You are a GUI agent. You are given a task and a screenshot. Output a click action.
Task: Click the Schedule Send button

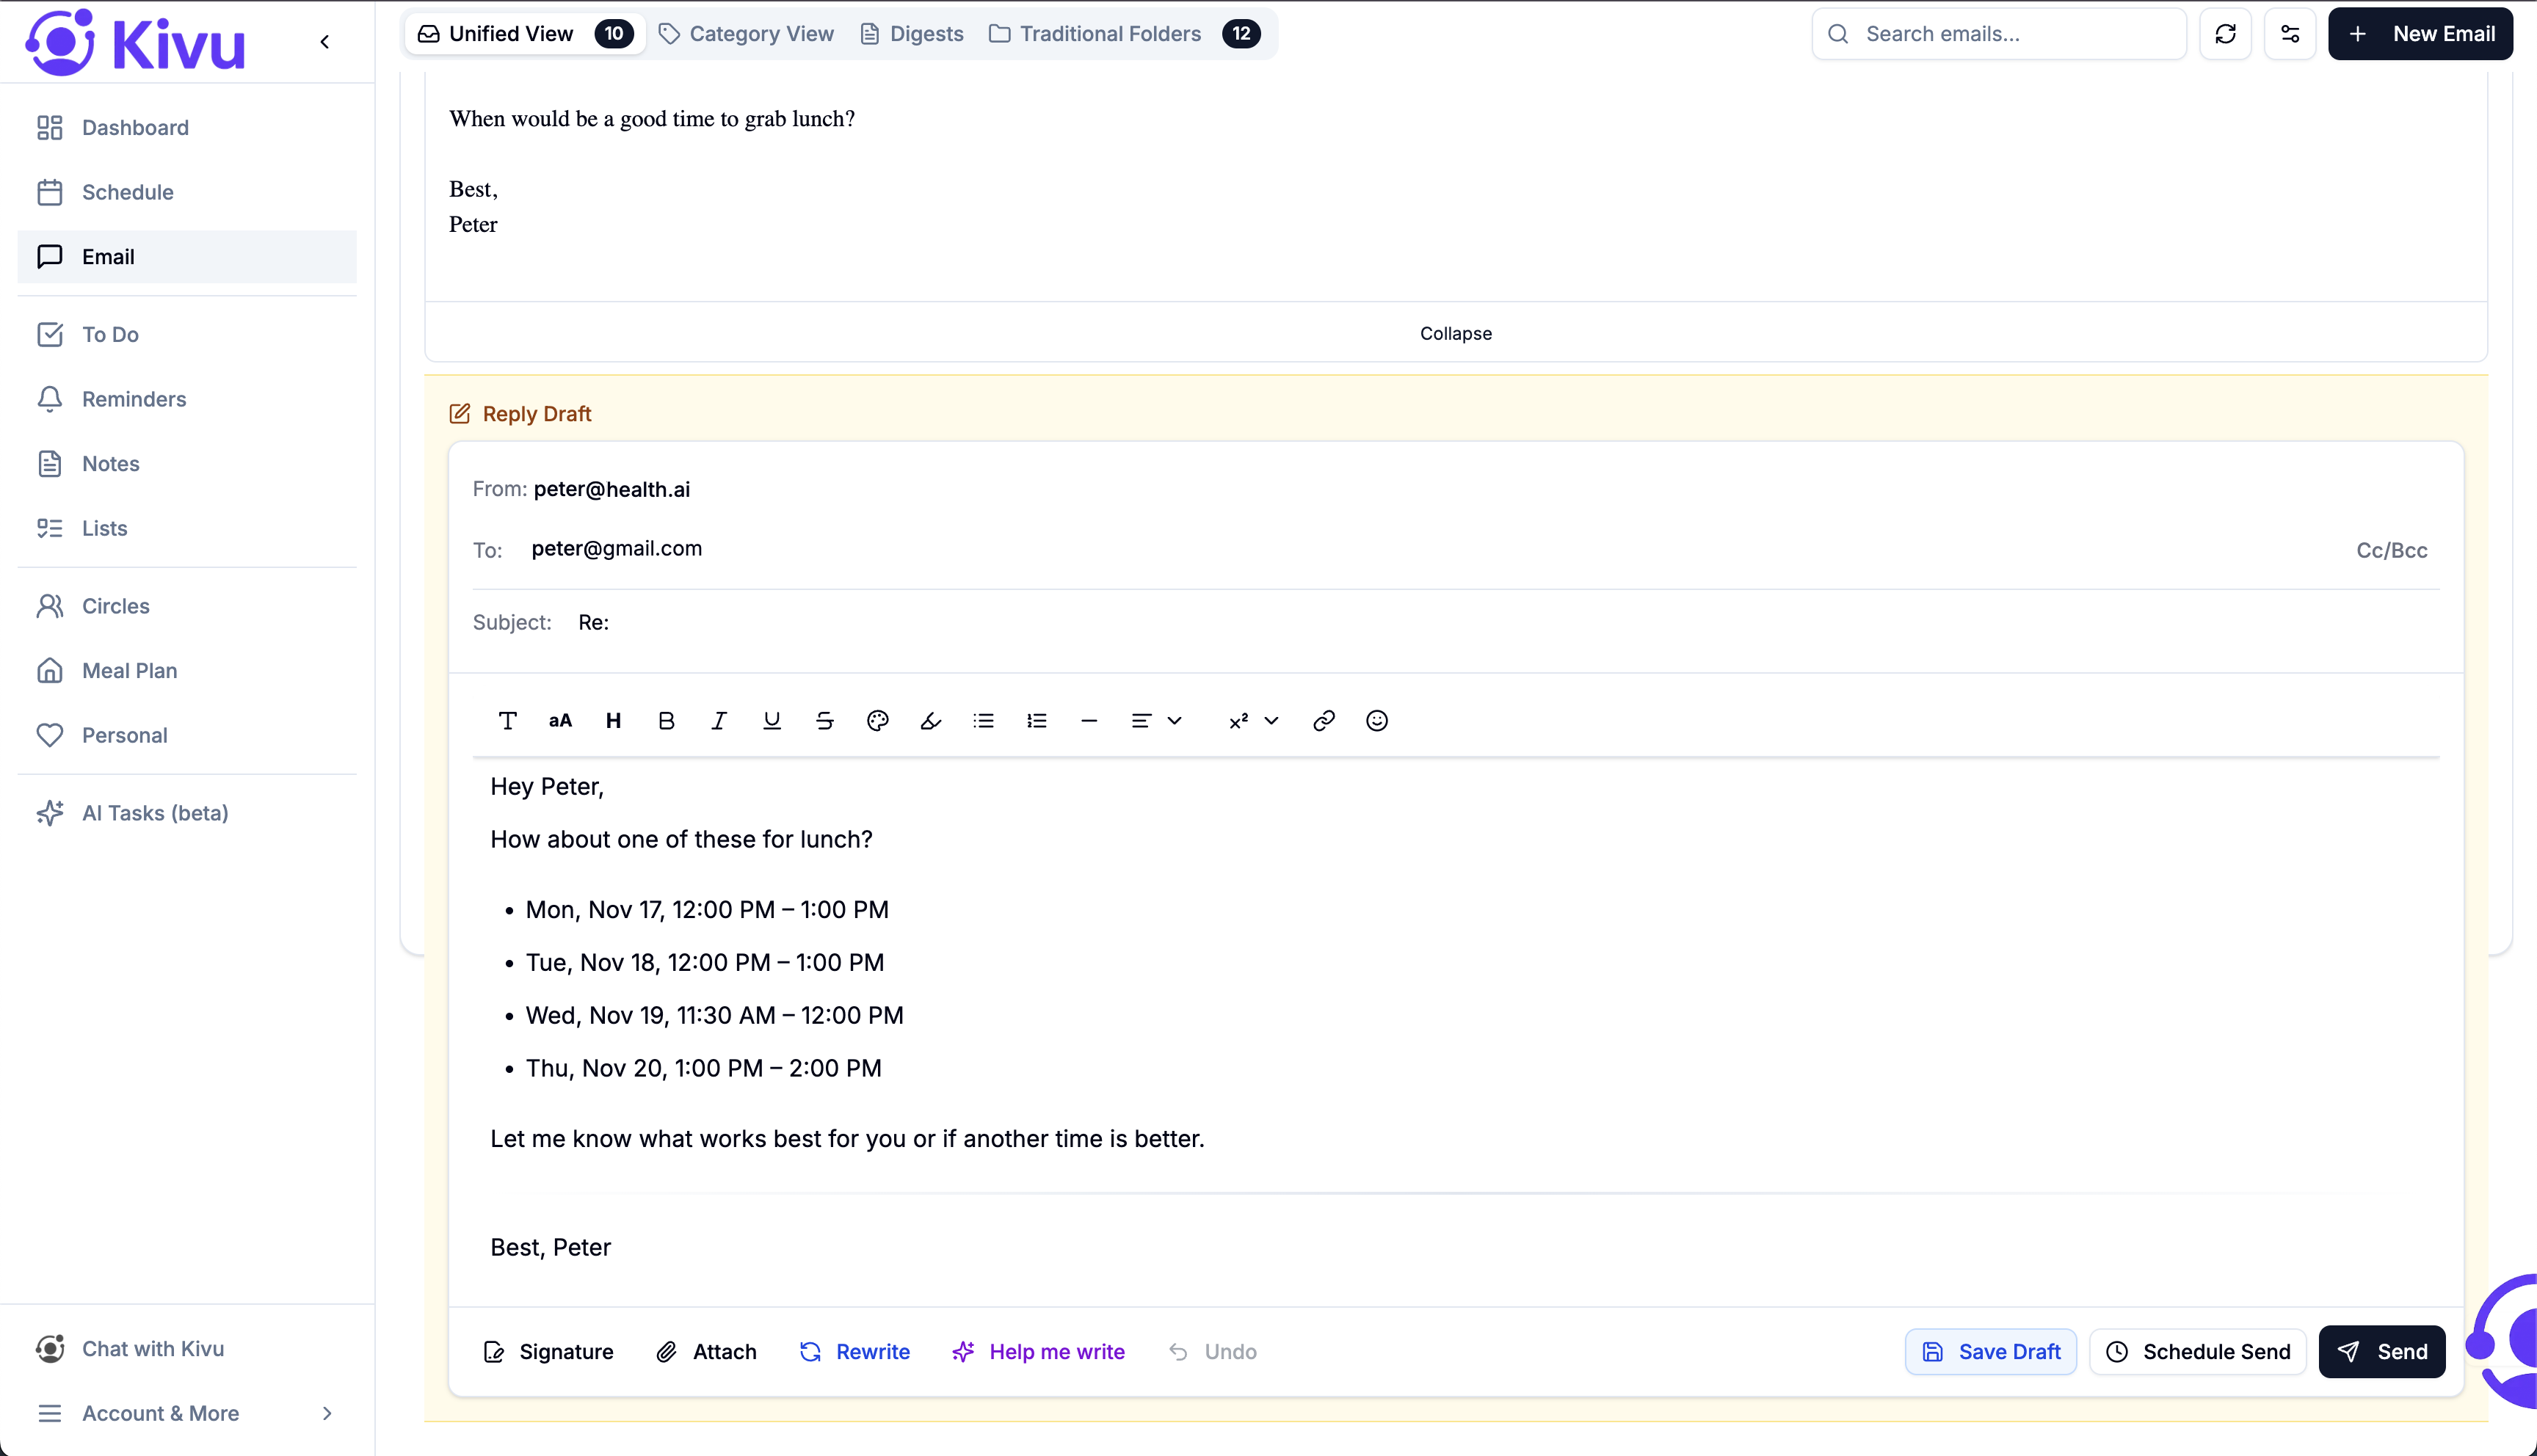2197,1352
